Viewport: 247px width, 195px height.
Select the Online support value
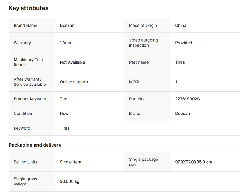click(x=74, y=82)
